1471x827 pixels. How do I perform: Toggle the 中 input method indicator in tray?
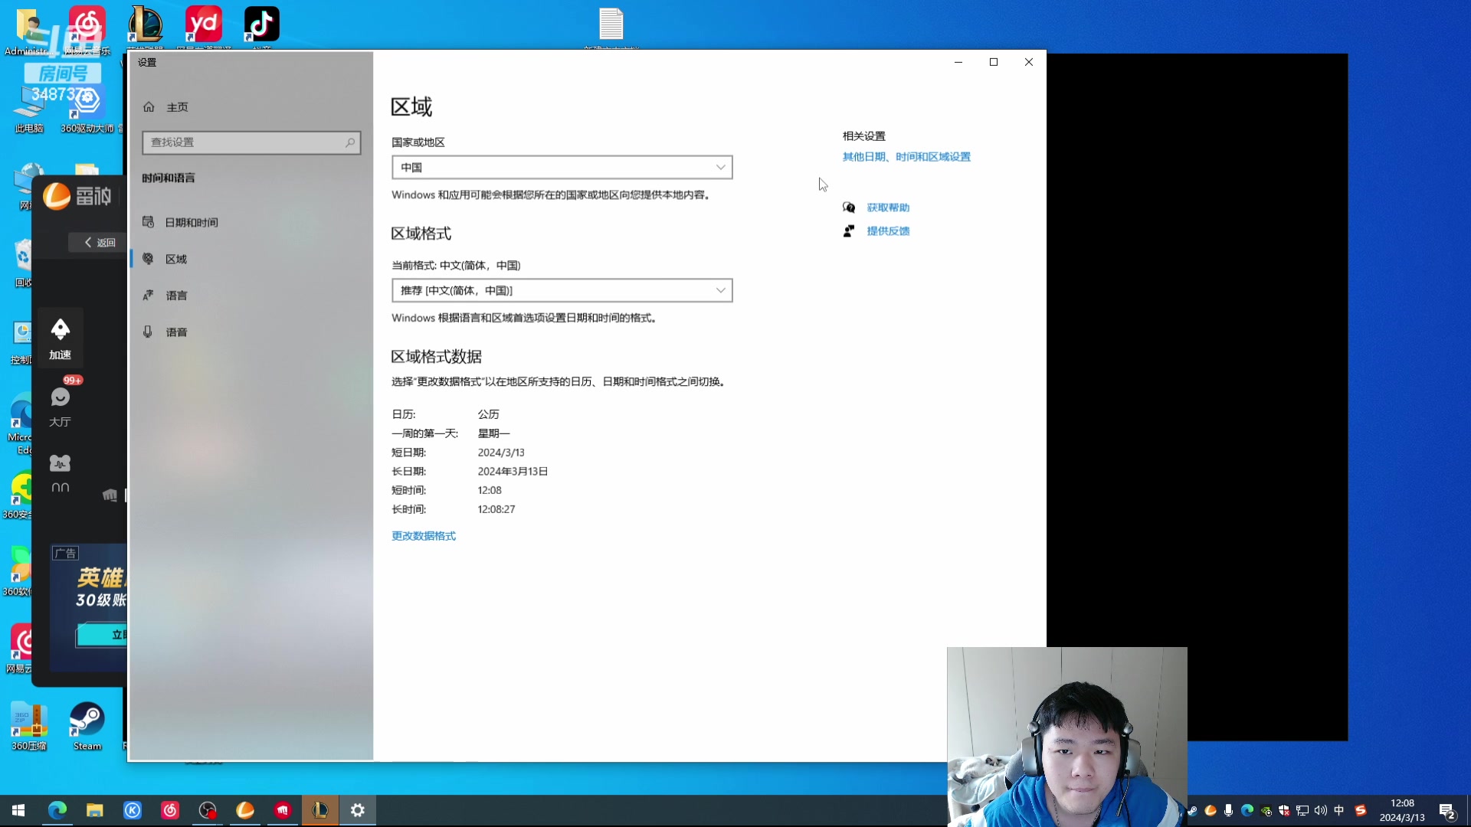click(1339, 810)
